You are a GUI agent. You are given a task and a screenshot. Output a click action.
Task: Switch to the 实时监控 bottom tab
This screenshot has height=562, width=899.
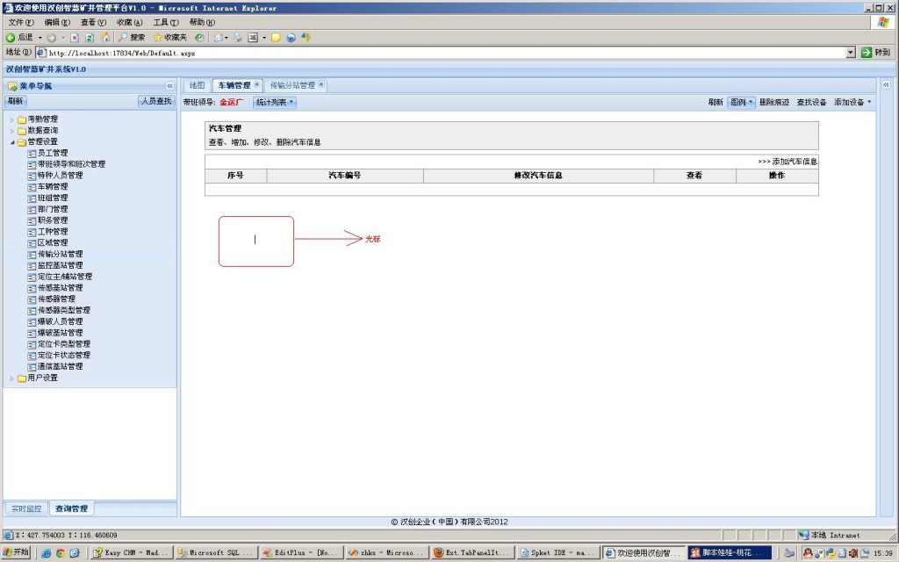(26, 508)
